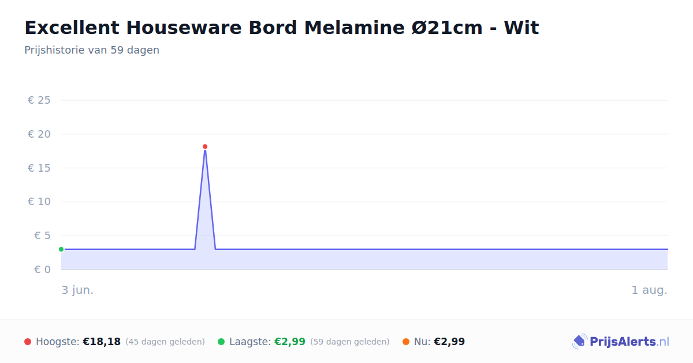This screenshot has width=693, height=363.
Task: Click the € 25 axis label
Action: tap(39, 100)
